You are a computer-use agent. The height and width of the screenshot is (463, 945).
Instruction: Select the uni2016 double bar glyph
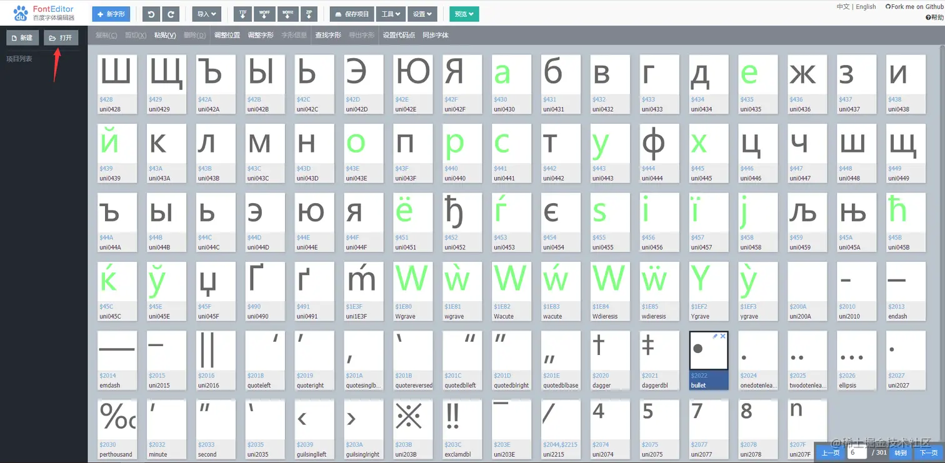tap(216, 361)
